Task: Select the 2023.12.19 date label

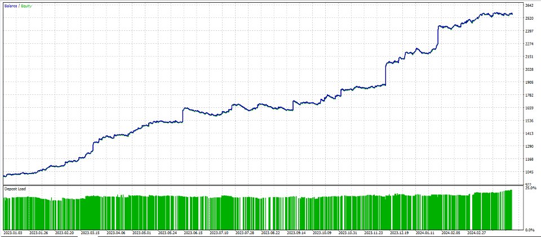Action: tap(401, 233)
